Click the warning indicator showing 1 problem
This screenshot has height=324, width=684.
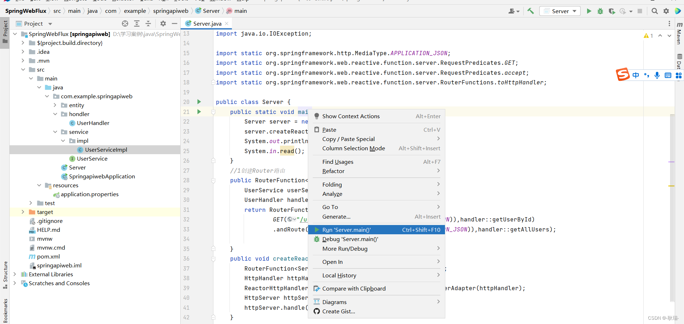648,36
